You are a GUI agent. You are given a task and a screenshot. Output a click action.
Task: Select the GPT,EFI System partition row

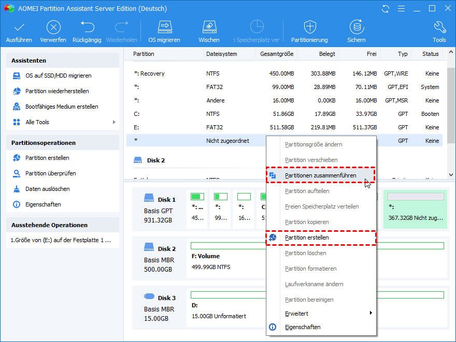point(284,87)
